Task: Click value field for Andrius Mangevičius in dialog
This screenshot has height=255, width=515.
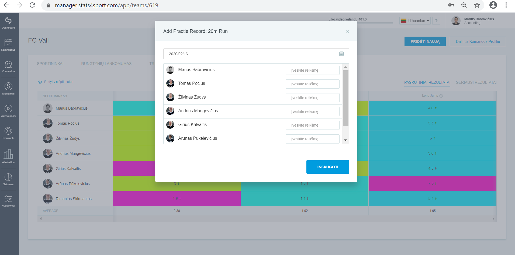Action: 312,111
